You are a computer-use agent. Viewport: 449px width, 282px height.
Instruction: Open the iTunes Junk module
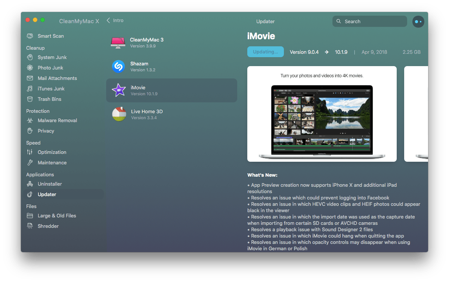pos(50,89)
